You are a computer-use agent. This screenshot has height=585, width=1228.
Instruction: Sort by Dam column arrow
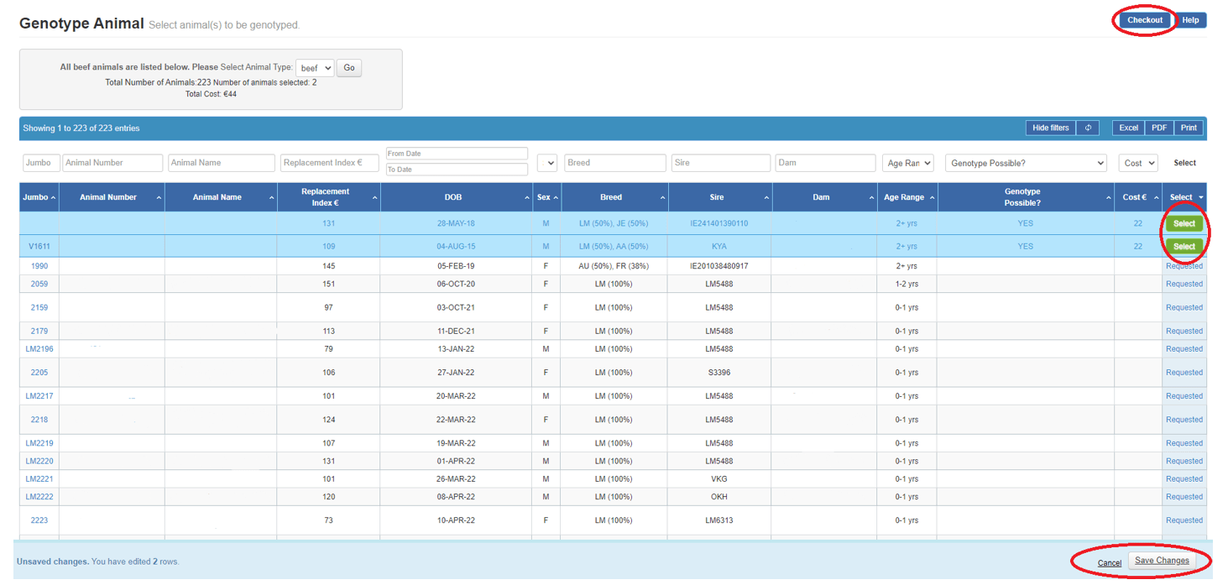point(871,198)
